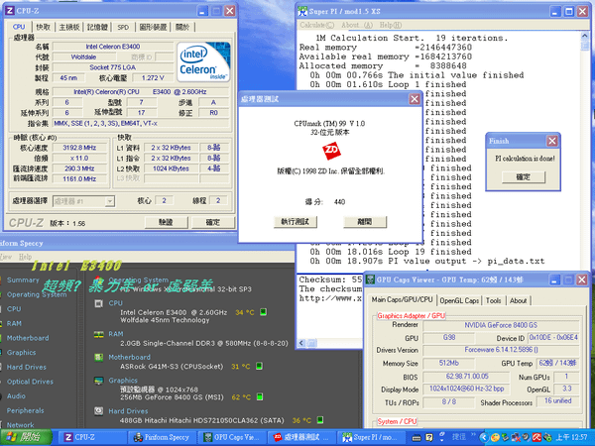Click the Device ID value 0x10DE - 0x06E4

tap(553, 338)
